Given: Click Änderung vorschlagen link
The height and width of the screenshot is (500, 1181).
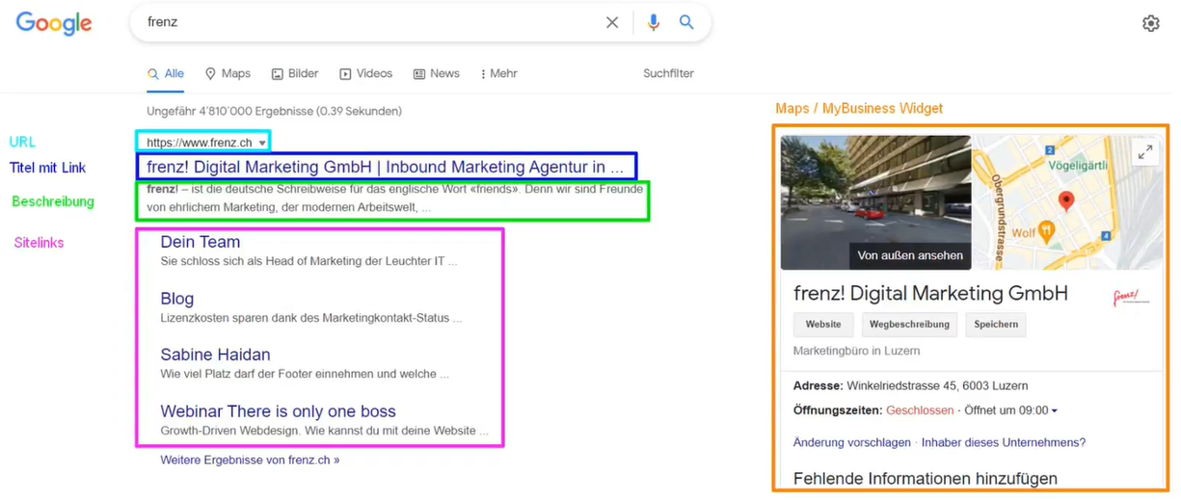Looking at the screenshot, I should click(x=852, y=443).
